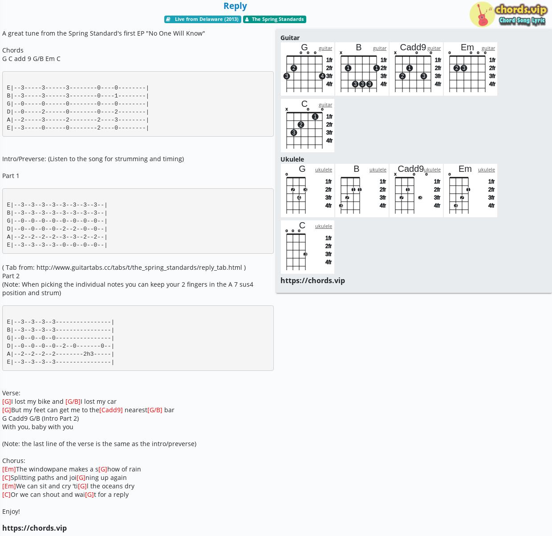The image size is (552, 536).
Task: Click the ukulele link above C diagram
Action: point(324,226)
